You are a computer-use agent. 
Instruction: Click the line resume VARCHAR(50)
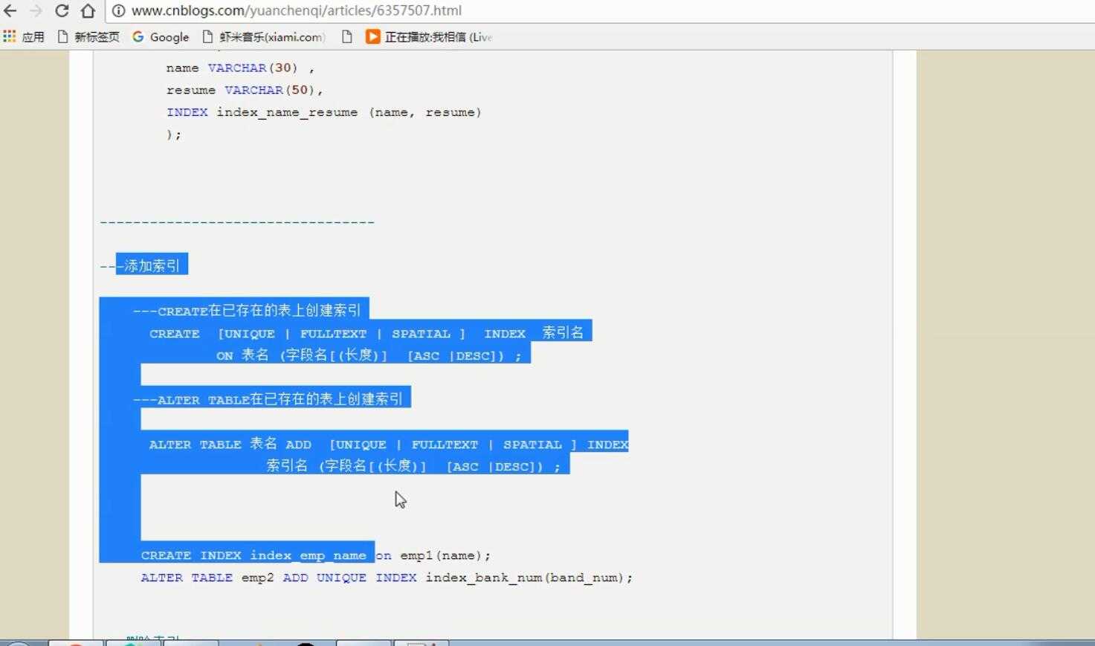point(245,90)
